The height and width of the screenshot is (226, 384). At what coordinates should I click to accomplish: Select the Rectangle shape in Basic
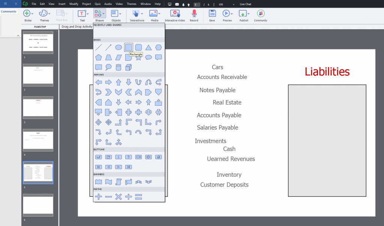[129, 47]
